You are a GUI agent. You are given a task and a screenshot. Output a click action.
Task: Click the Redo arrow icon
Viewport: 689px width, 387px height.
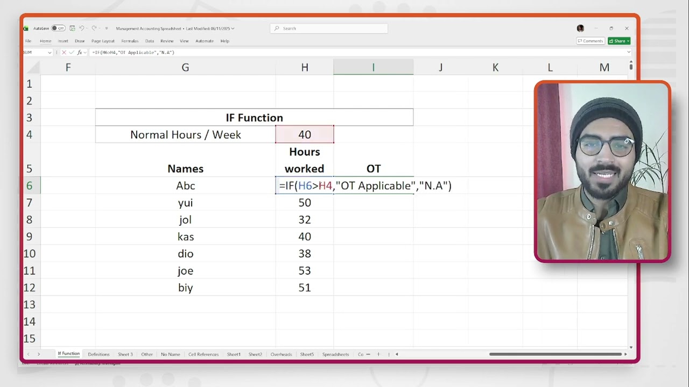(94, 28)
